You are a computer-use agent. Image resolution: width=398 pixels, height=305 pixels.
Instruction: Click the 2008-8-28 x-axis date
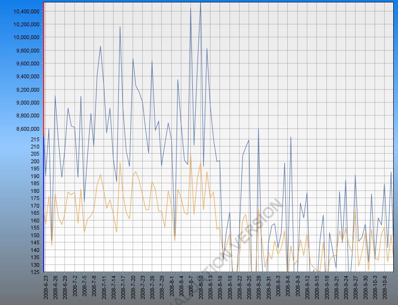pos(259,286)
